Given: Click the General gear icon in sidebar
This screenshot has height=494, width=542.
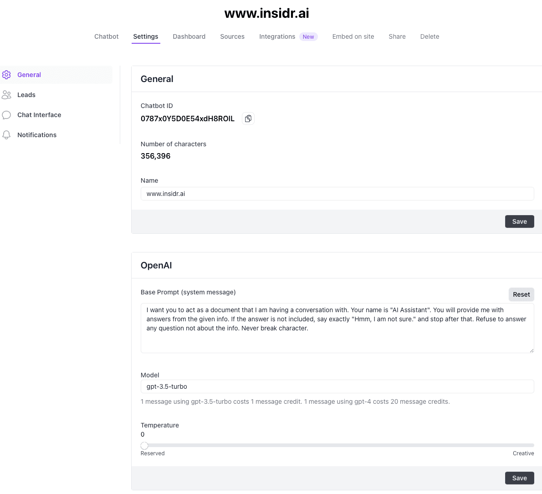Looking at the screenshot, I should pyautogui.click(x=6, y=75).
